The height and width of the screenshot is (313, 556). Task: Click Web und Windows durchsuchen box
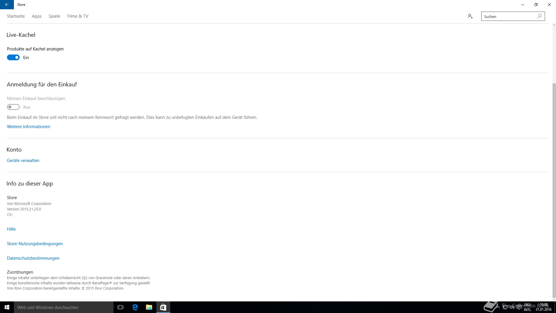[x=64, y=307]
